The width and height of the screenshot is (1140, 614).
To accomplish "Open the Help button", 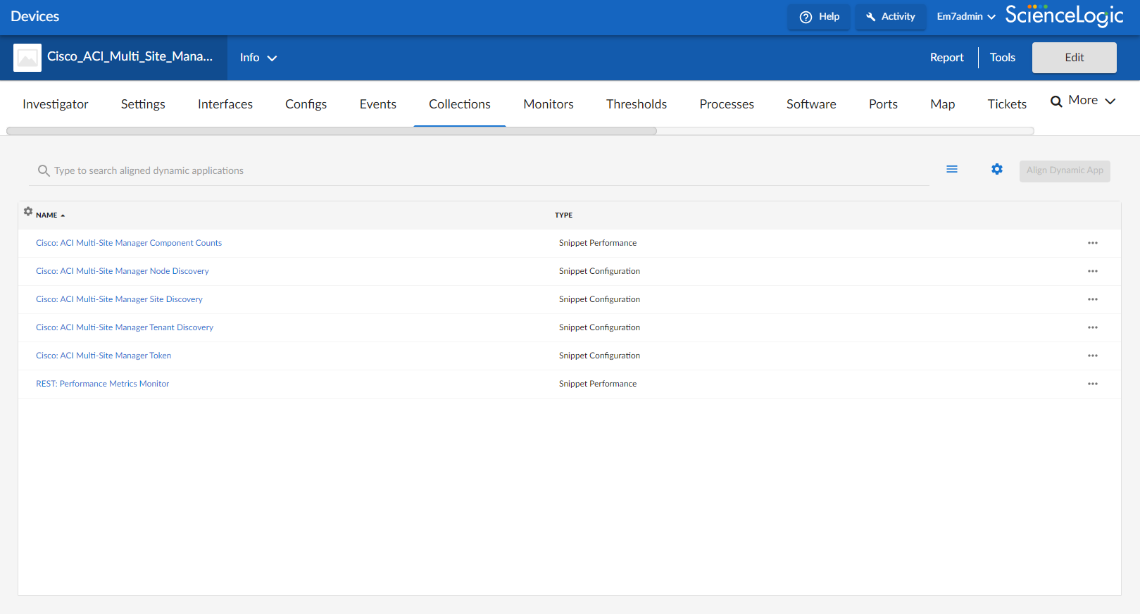I will click(x=819, y=17).
